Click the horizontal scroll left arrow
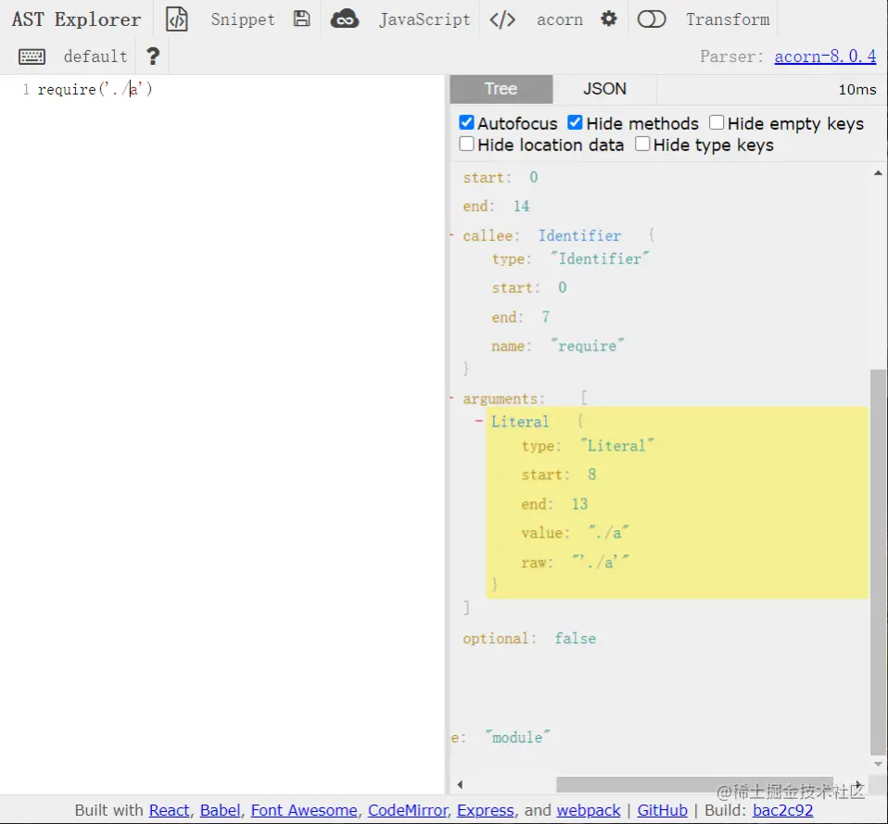The image size is (888, 824). pos(460,784)
